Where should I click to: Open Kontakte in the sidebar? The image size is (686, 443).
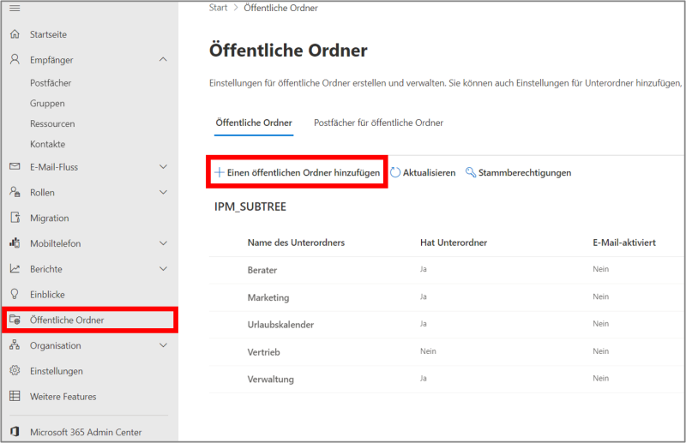(x=48, y=144)
